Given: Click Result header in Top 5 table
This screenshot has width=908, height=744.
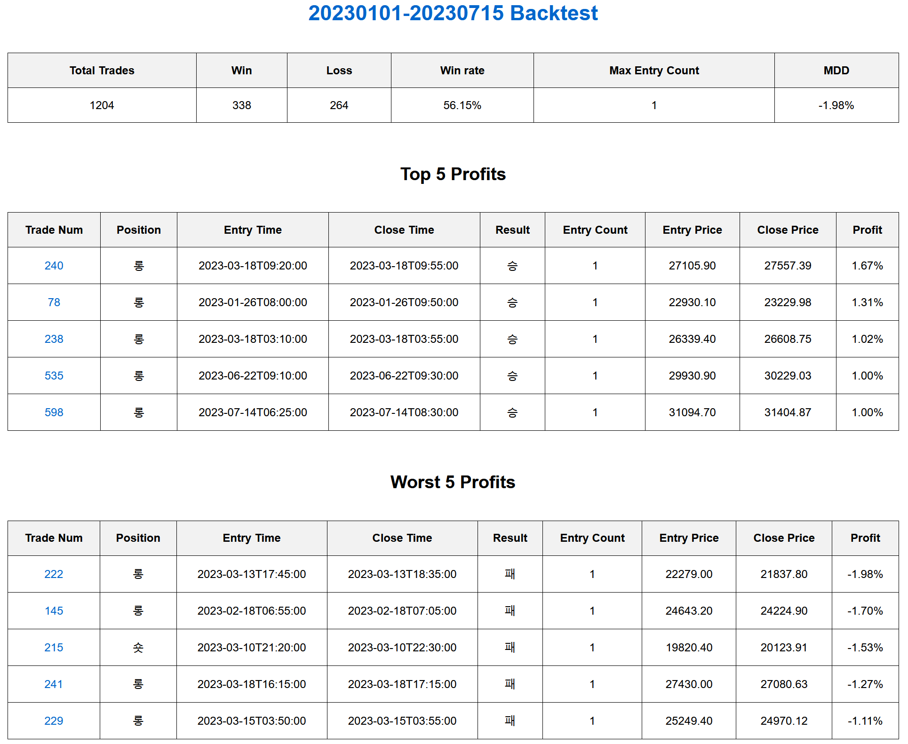Looking at the screenshot, I should coord(512,230).
